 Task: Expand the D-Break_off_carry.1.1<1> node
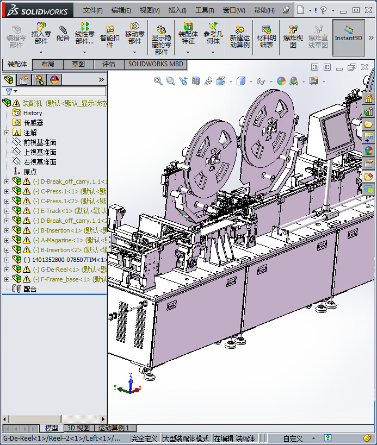pyautogui.click(x=7, y=181)
